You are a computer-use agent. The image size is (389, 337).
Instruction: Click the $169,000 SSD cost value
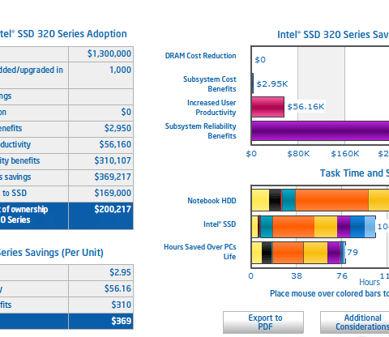[x=113, y=193]
